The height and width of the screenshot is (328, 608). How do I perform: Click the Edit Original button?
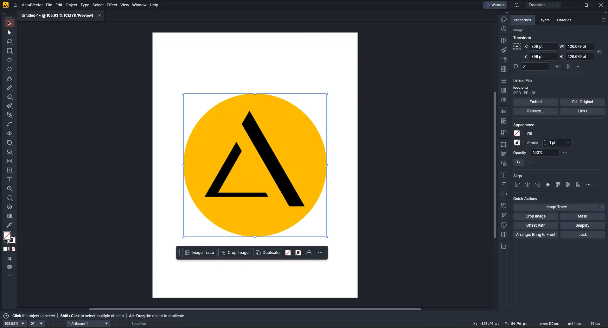[x=582, y=102]
